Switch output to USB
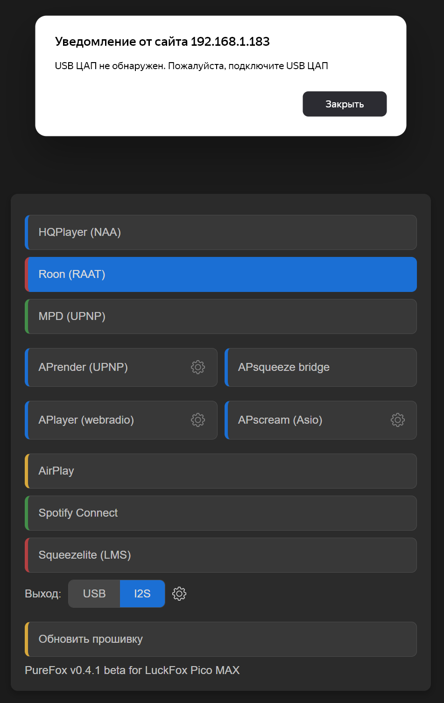Screen dimensions: 444x703 [94, 594]
